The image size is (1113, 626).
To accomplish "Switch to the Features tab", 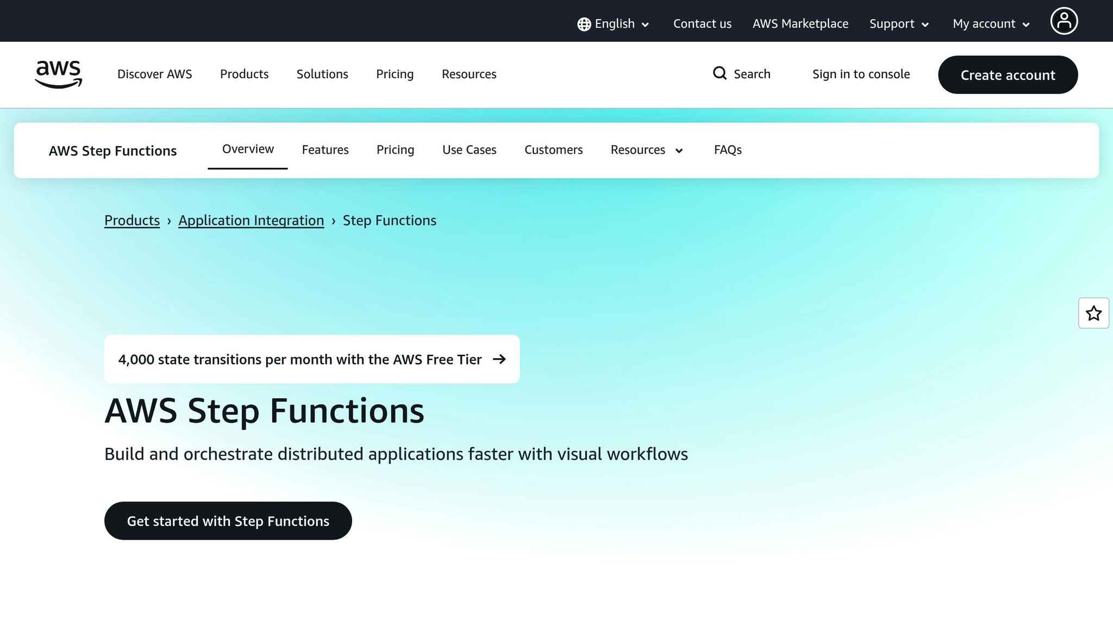I will 325,149.
